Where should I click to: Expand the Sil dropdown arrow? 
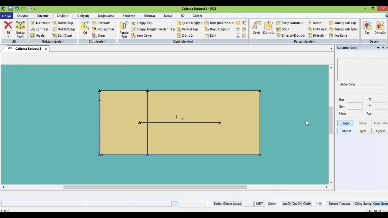click(x=8, y=37)
